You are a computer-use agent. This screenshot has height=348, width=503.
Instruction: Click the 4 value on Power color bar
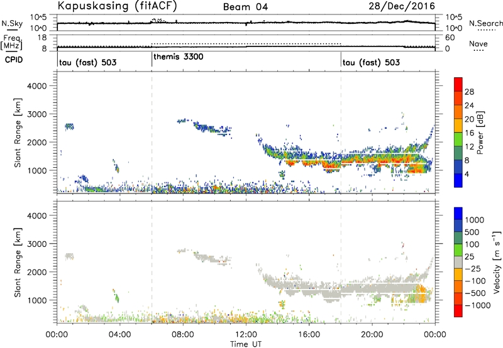click(467, 174)
